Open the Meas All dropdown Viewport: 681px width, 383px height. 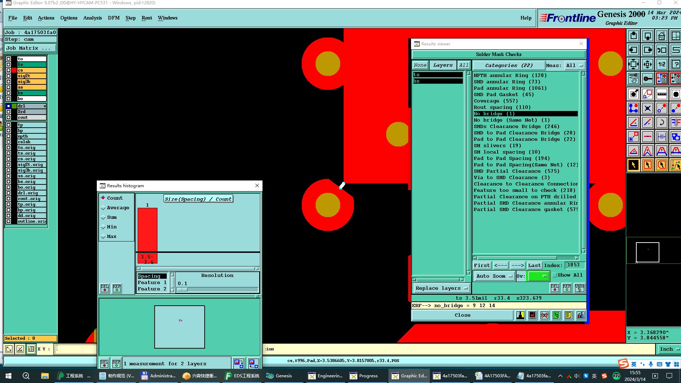[574, 66]
